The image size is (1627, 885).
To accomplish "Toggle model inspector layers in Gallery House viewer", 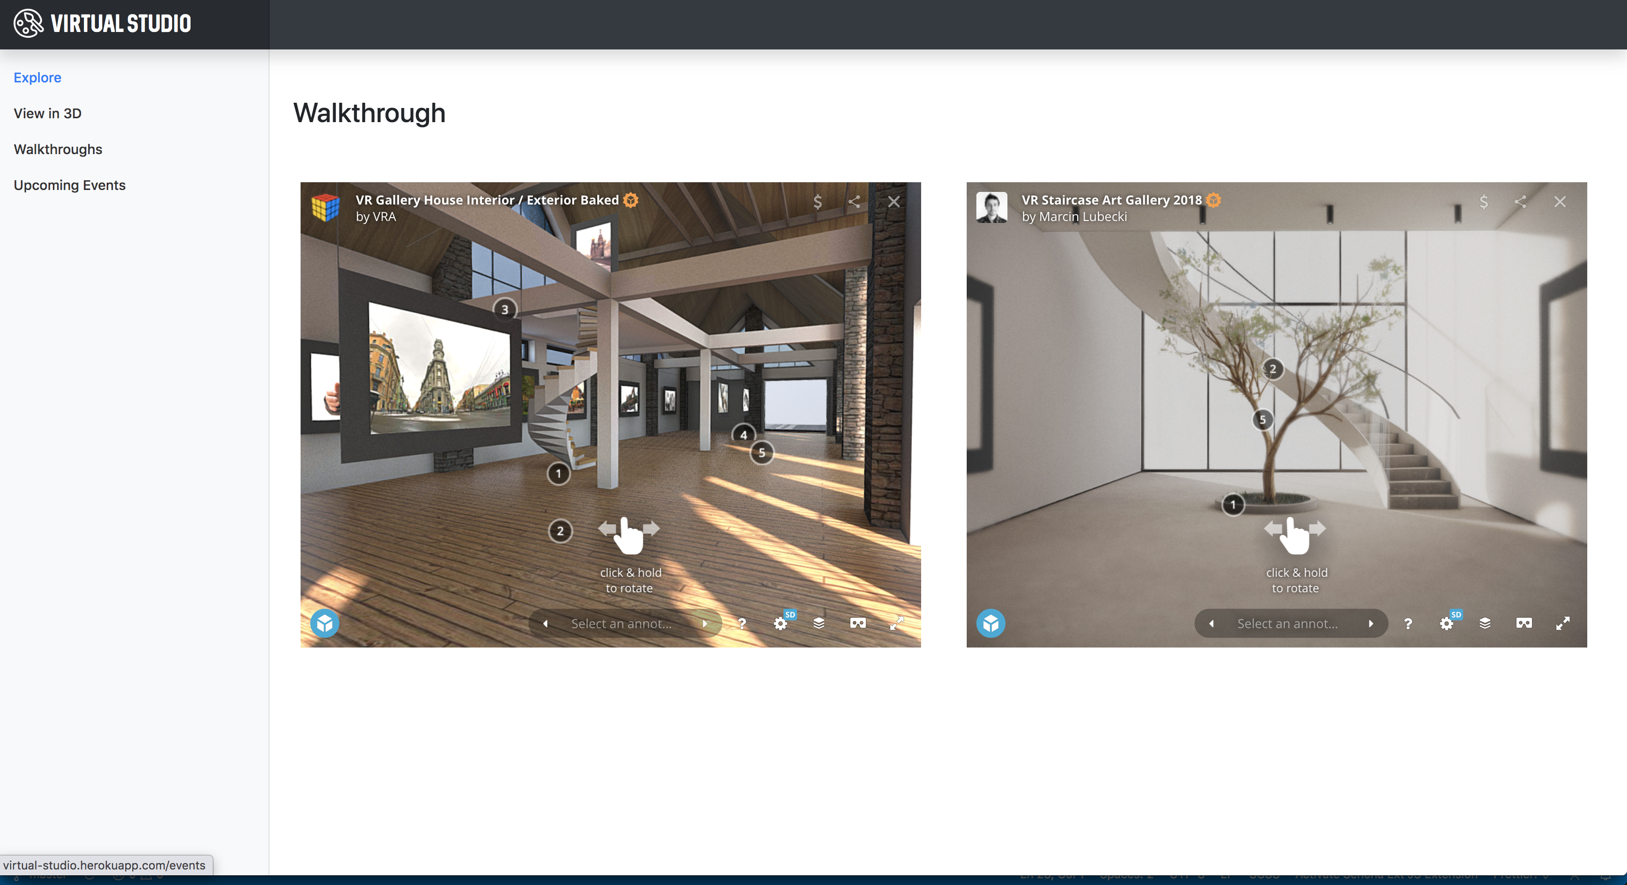I will pos(819,624).
